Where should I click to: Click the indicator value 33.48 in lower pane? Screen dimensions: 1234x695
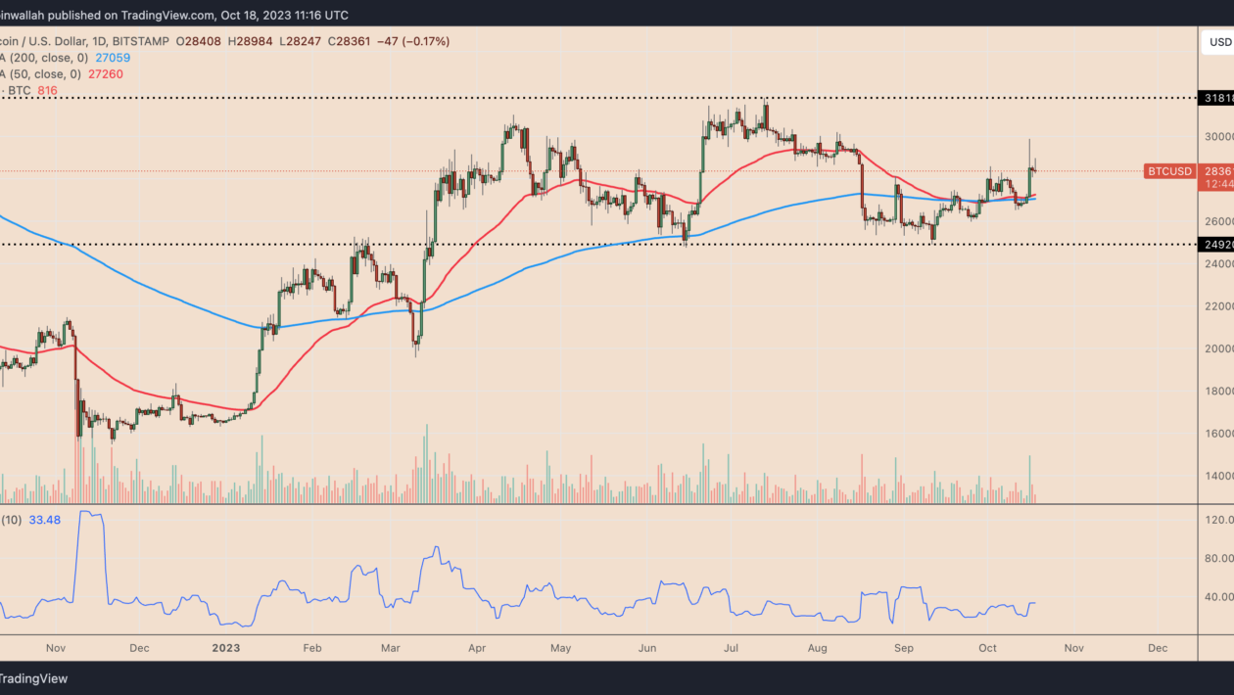pyautogui.click(x=45, y=520)
